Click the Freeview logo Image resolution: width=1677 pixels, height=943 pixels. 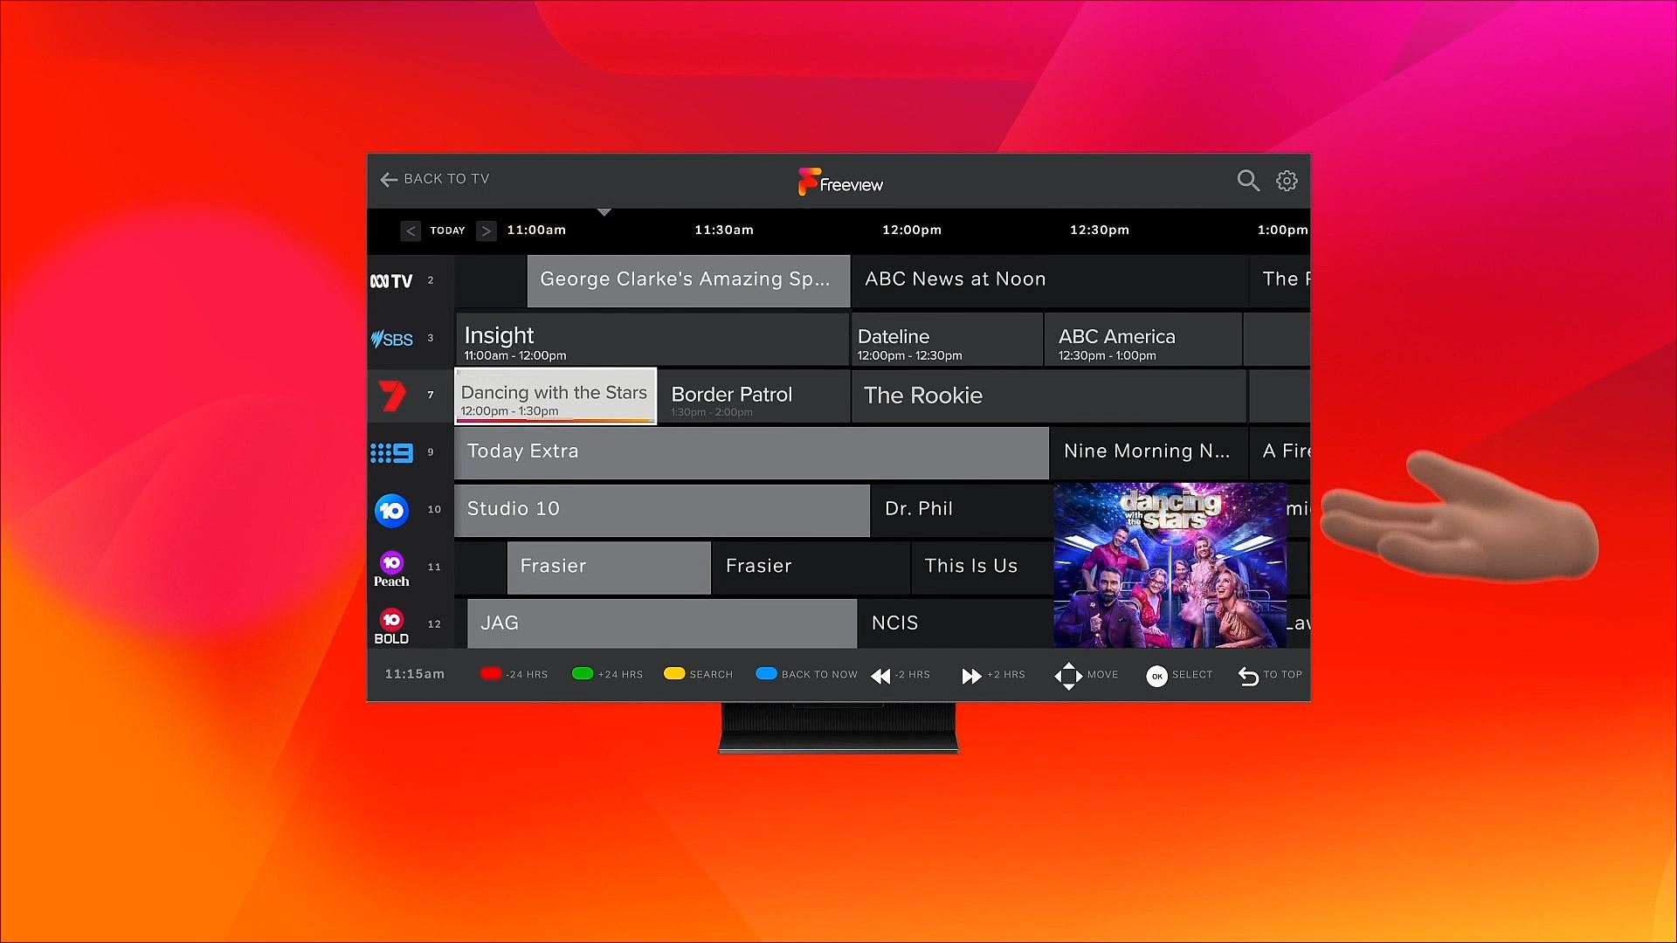[x=839, y=182]
